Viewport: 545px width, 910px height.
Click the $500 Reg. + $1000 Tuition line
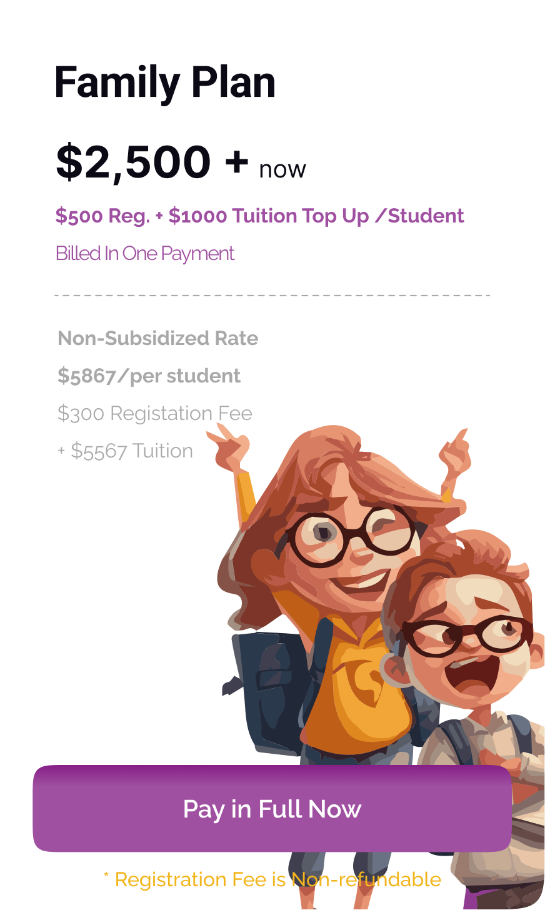(259, 216)
